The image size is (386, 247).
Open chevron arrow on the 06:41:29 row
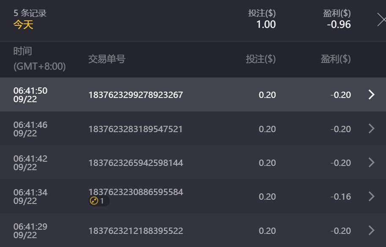(371, 231)
